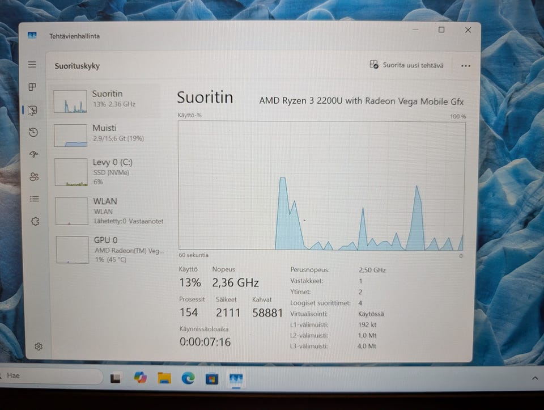This screenshot has height=410, width=544.
Task: Open the Users page icon
Action: [34, 177]
